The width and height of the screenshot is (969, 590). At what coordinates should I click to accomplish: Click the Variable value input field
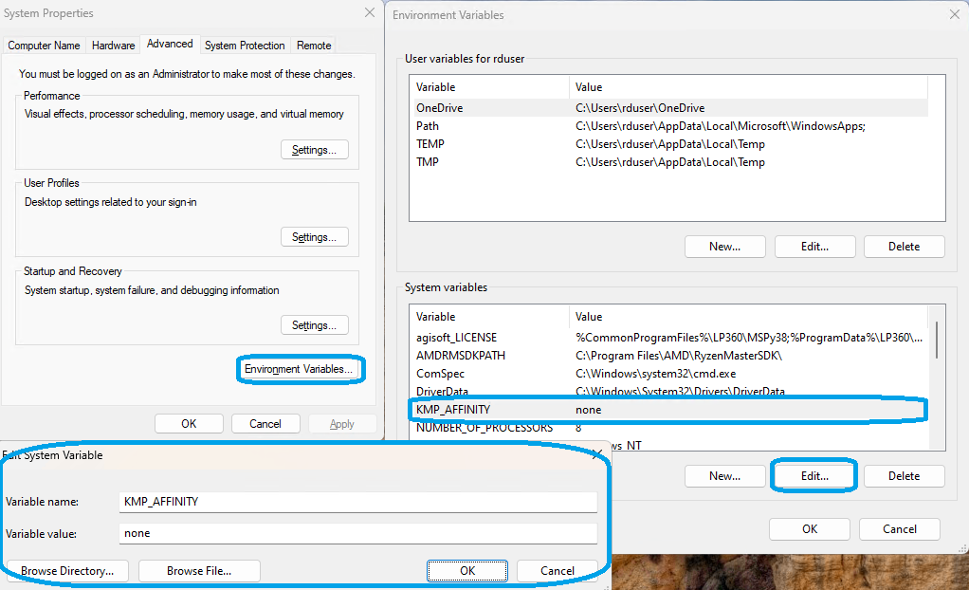(x=357, y=533)
